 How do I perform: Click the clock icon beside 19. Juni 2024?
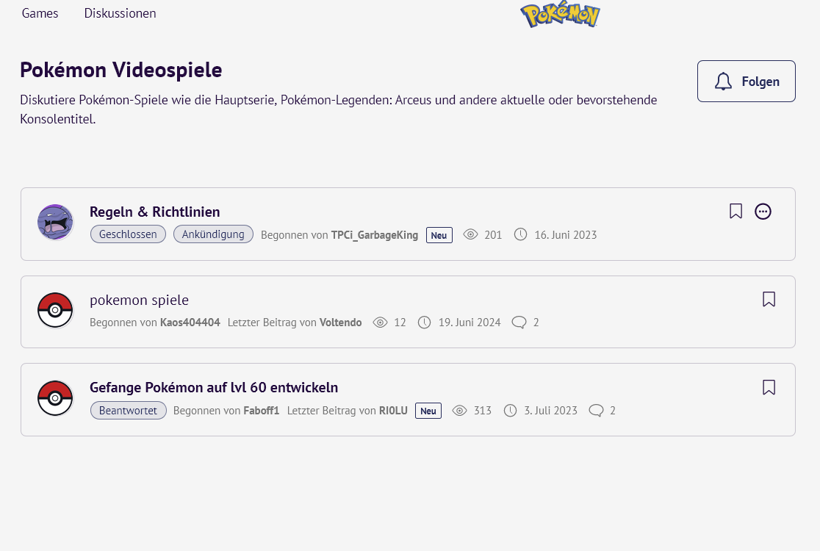pyautogui.click(x=424, y=323)
